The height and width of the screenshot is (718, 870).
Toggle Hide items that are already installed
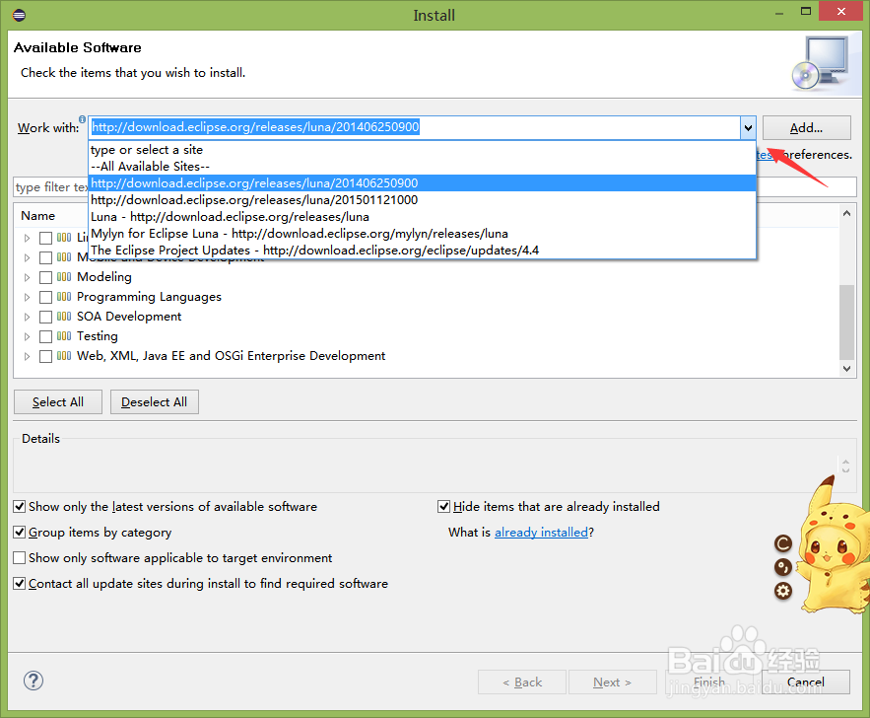point(444,506)
